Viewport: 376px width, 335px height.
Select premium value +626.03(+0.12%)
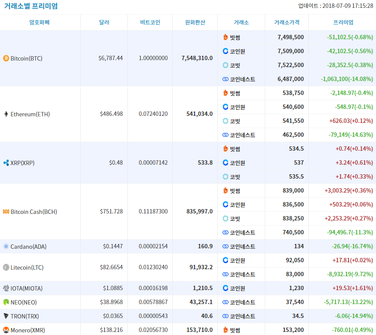(351, 121)
